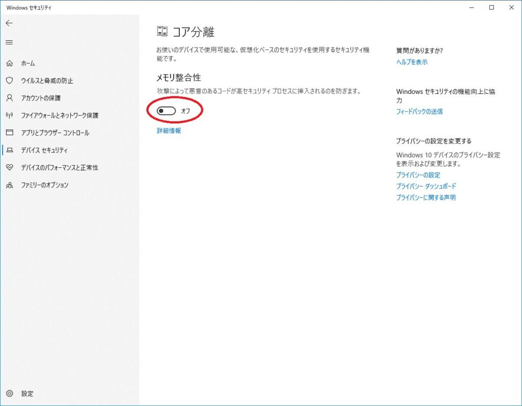Open デバイス セキュリティ section
The height and width of the screenshot is (406, 522).
(x=44, y=150)
